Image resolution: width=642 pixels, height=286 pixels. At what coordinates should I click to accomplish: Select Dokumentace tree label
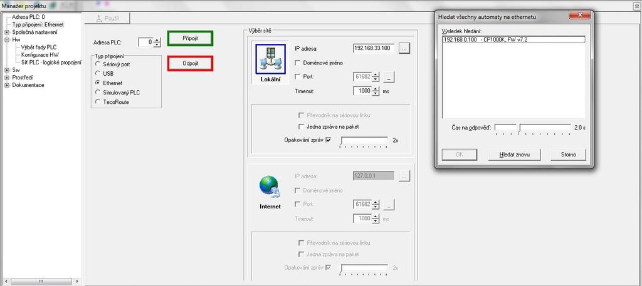[28, 85]
